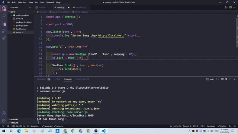Open the editor more actions menu

[235, 7]
